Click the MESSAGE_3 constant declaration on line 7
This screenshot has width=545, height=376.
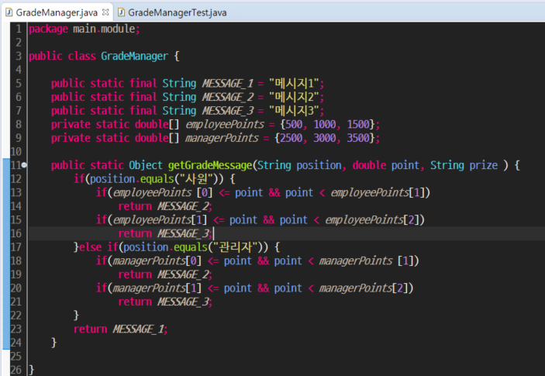coord(228,111)
